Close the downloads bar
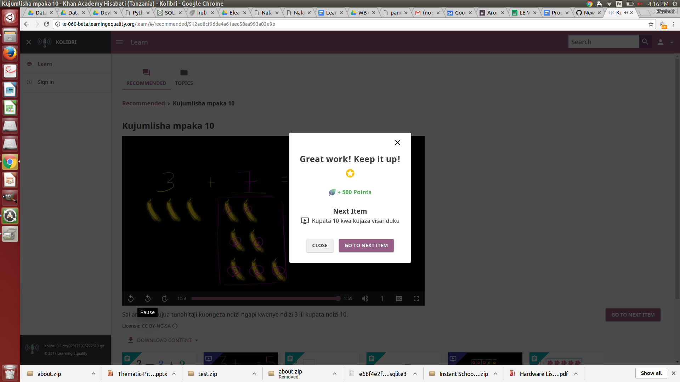680x382 pixels. pos(674,373)
